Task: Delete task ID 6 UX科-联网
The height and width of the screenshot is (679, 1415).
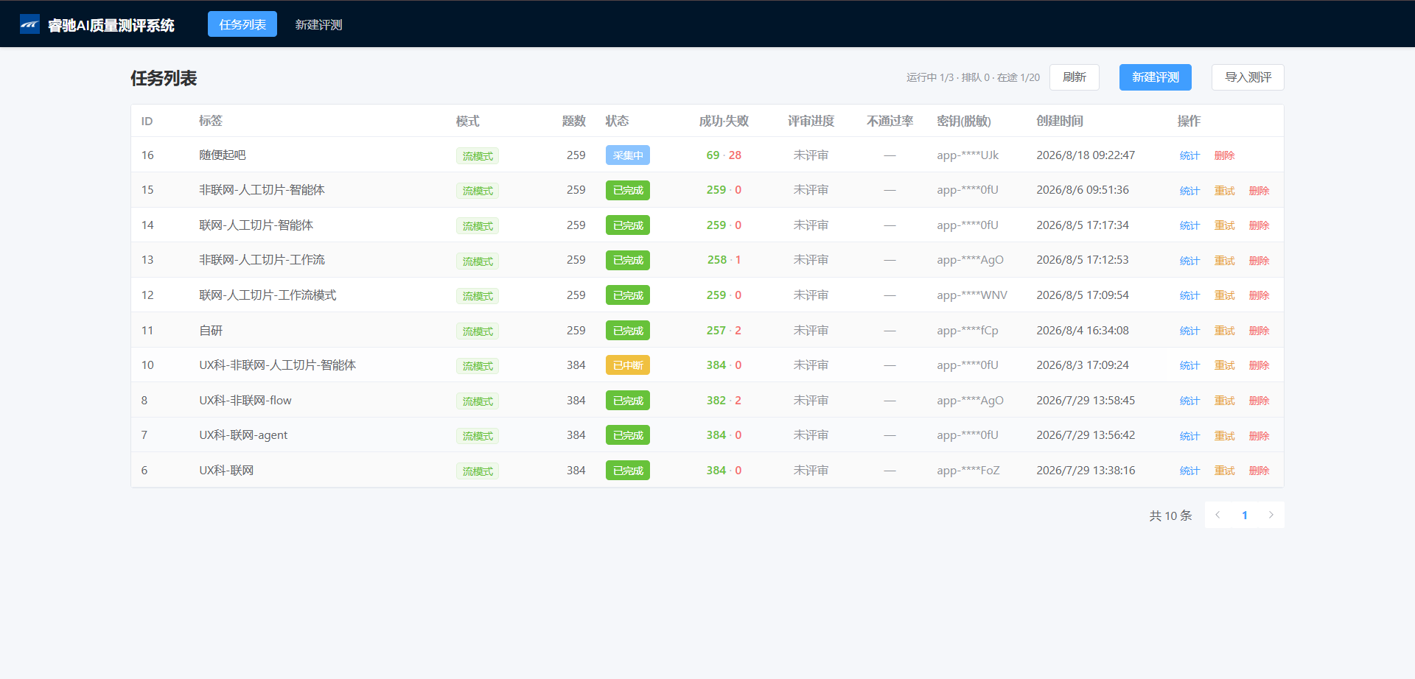Action: (1259, 471)
